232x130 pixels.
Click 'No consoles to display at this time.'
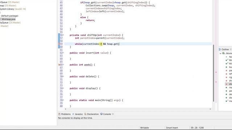(75, 118)
